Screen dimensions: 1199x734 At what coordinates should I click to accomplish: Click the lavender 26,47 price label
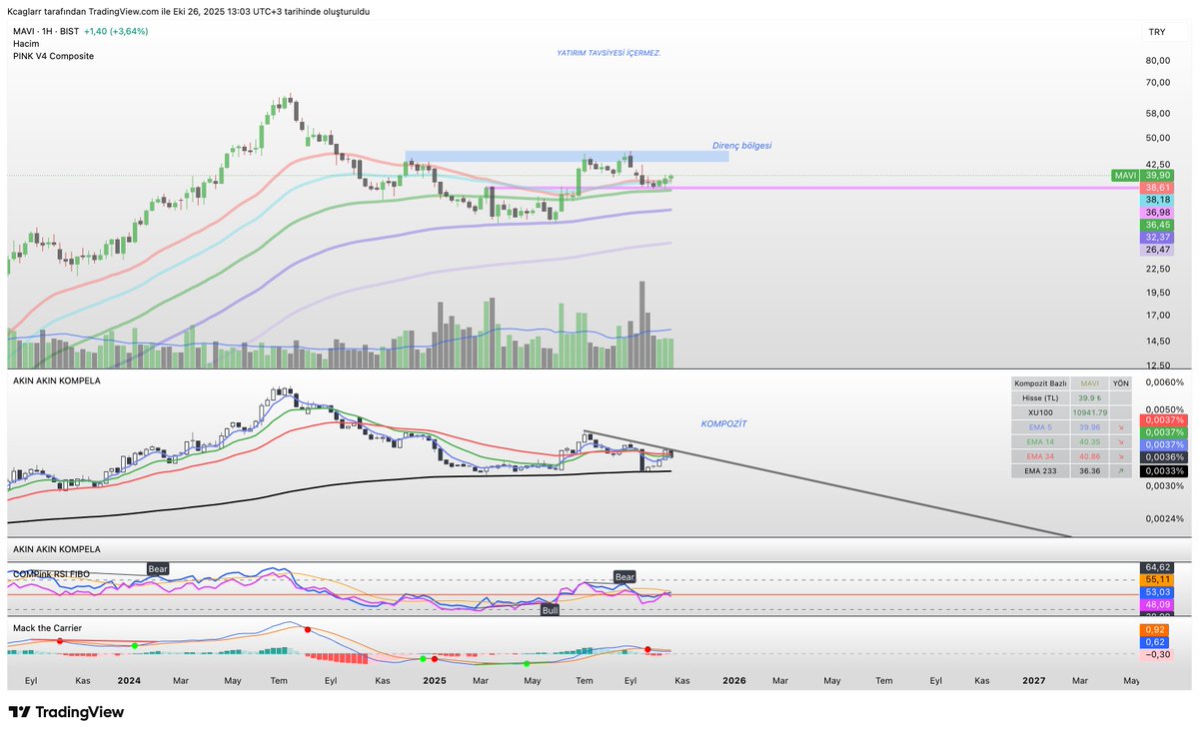click(1156, 250)
